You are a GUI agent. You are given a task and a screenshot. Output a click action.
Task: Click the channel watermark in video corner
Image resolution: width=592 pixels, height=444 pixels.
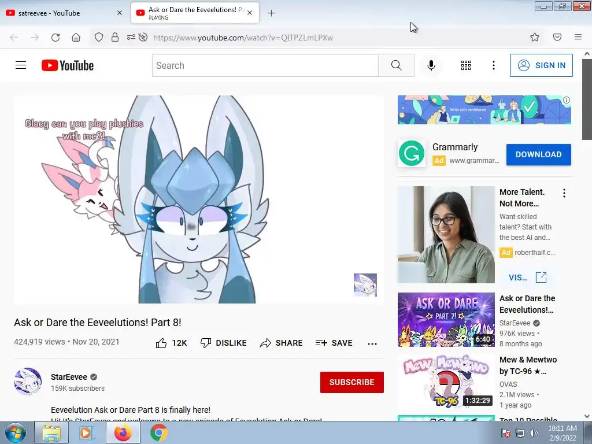[365, 284]
